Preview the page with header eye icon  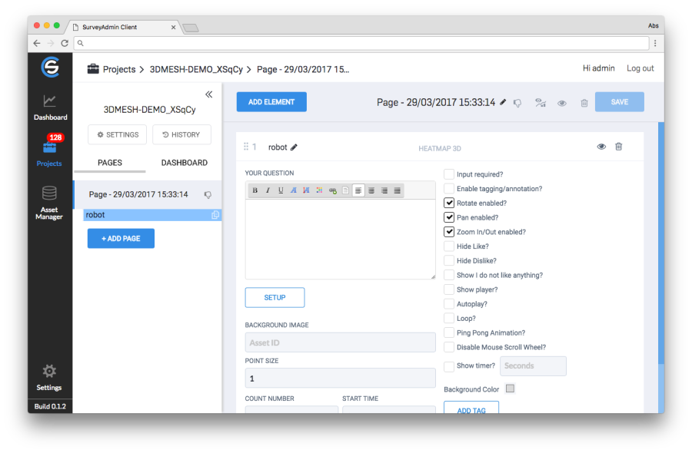click(562, 103)
